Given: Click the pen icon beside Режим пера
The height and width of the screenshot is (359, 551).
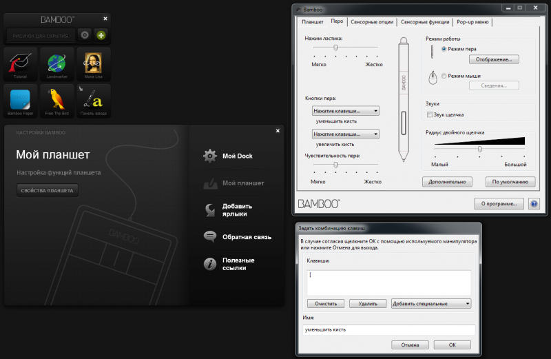Looking at the screenshot, I should 432,52.
